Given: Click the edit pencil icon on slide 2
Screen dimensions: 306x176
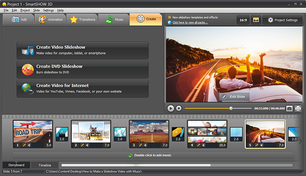Looking at the screenshot, I should tap(82, 145).
